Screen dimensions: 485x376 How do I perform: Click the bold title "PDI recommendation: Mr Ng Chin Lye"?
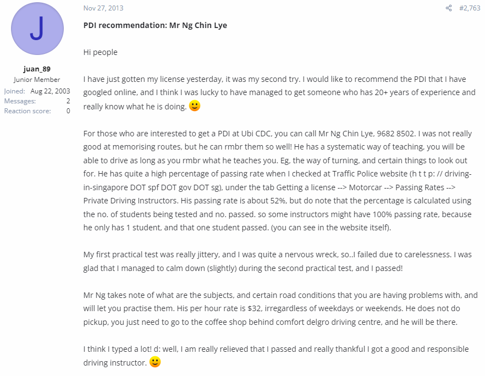tap(155, 25)
